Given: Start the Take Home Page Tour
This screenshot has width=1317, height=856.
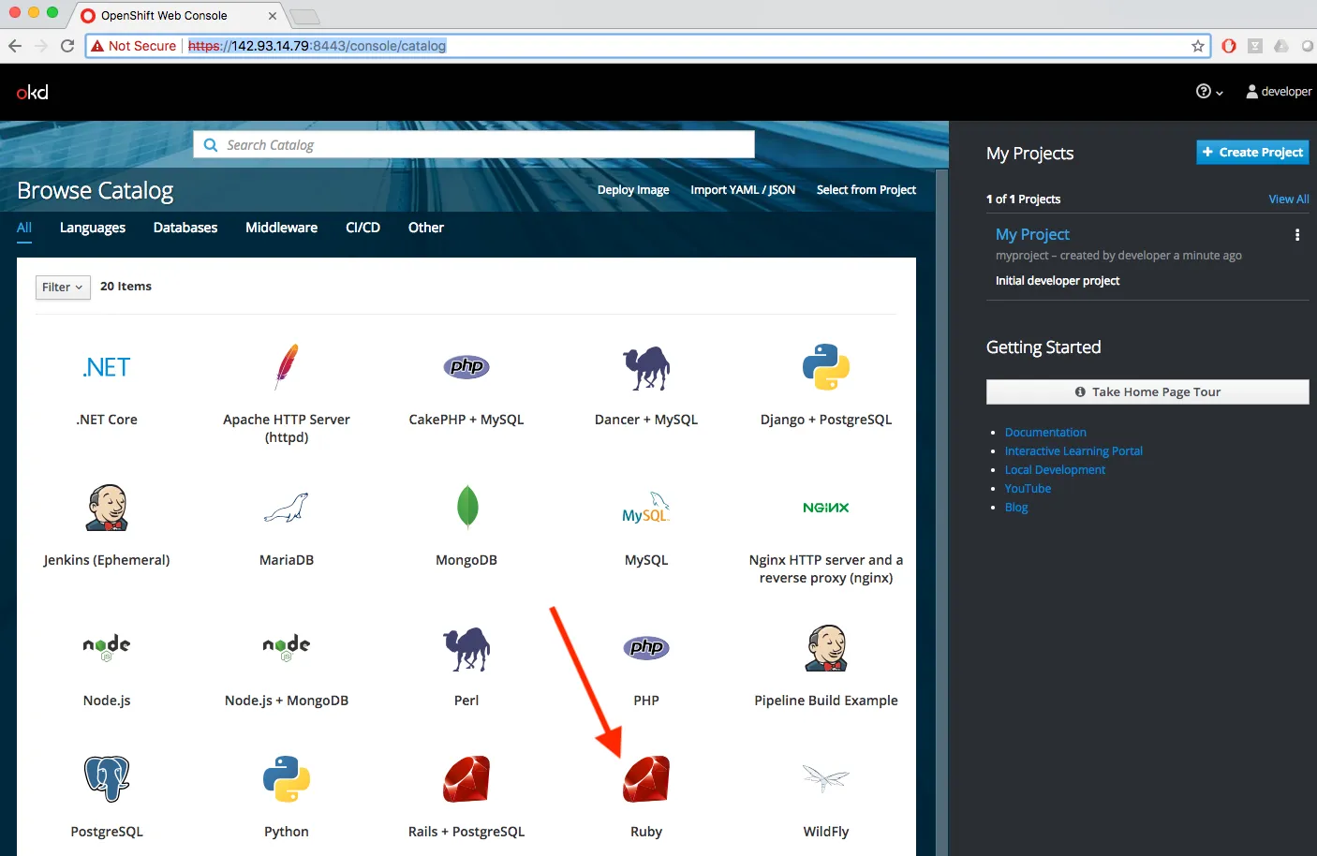Looking at the screenshot, I should [1147, 391].
